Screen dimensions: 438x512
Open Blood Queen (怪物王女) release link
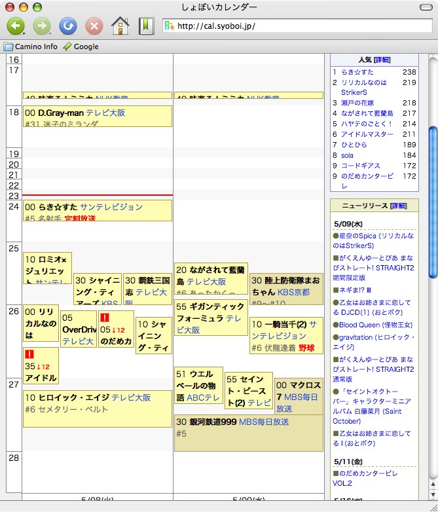[x=376, y=325]
